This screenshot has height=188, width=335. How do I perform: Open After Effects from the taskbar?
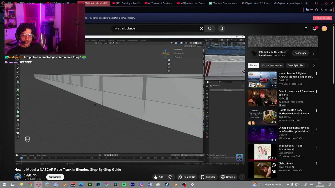(x=132, y=185)
